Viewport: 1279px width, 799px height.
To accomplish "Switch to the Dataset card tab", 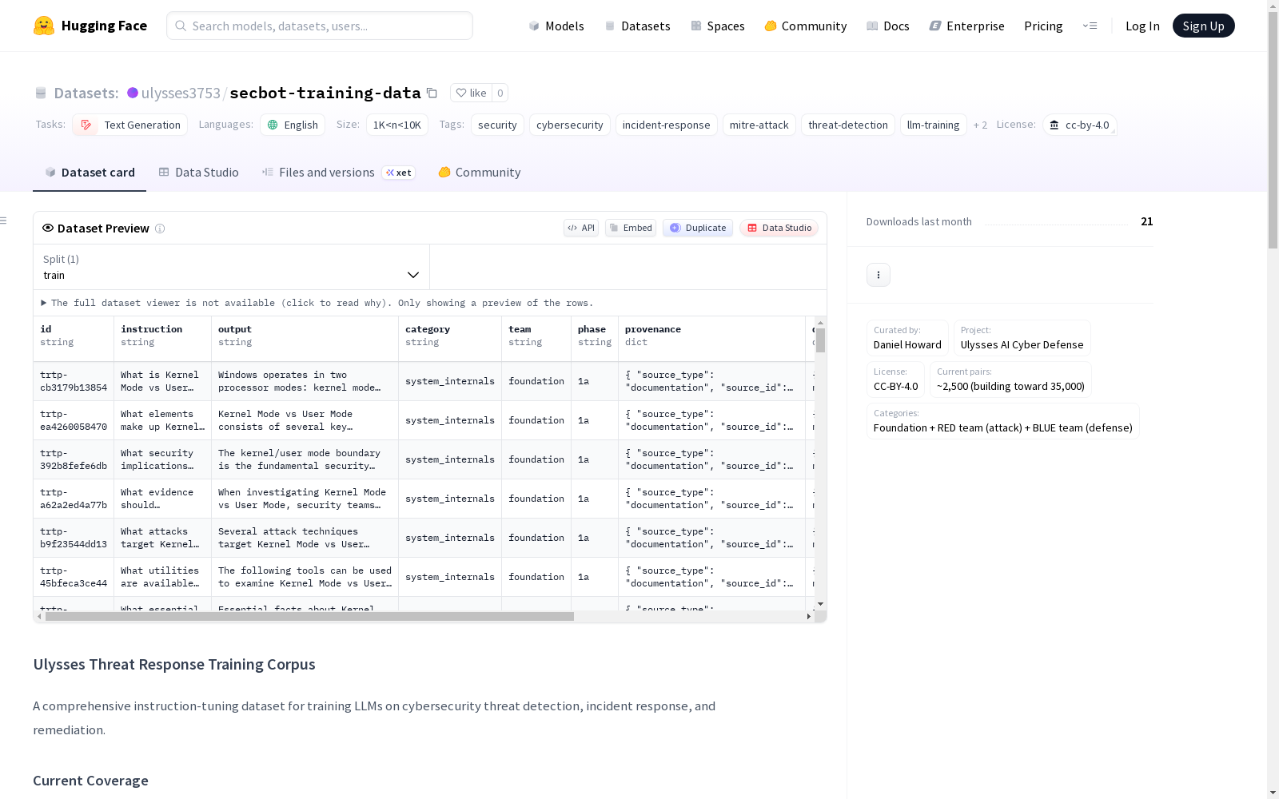I will (90, 173).
